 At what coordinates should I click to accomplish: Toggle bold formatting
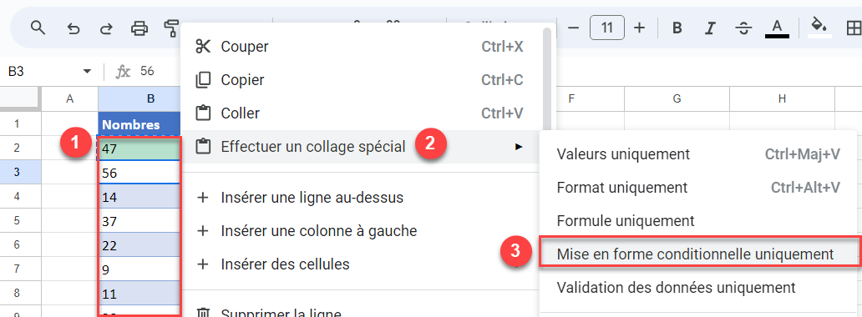[677, 28]
